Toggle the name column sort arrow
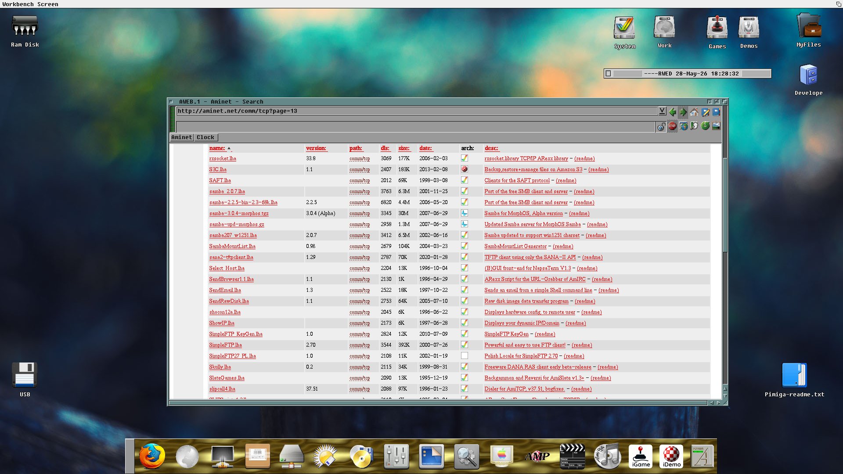Screen dimensions: 843x474 (229, 148)
